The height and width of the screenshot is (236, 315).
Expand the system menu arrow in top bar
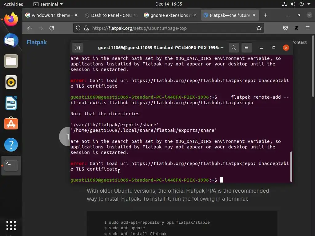pyautogui.click(x=309, y=4)
